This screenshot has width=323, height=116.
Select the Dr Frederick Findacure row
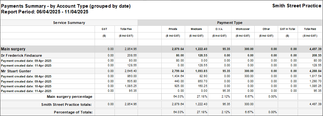click(x=162, y=55)
